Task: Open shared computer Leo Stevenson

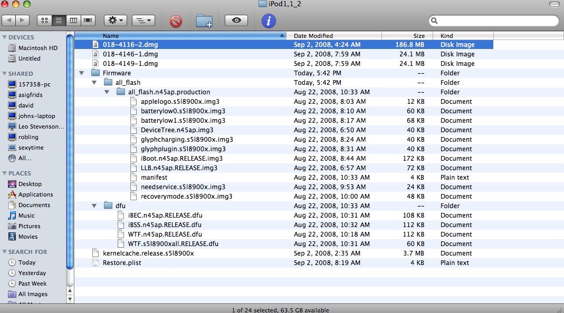Action: 36,126
